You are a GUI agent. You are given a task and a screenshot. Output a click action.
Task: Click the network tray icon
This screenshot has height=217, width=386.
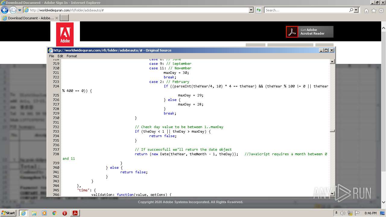click(x=350, y=213)
